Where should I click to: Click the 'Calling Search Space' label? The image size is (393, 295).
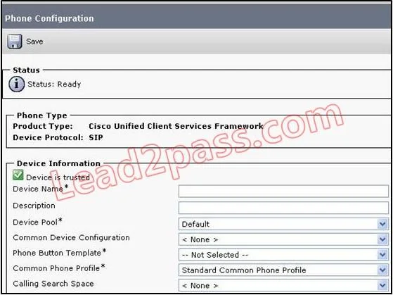pos(53,284)
